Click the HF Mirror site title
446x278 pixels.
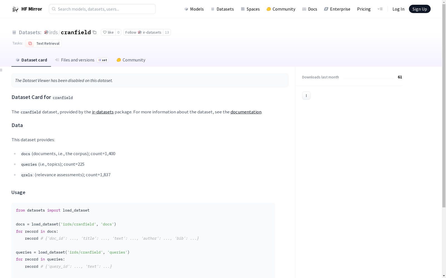coord(32,9)
